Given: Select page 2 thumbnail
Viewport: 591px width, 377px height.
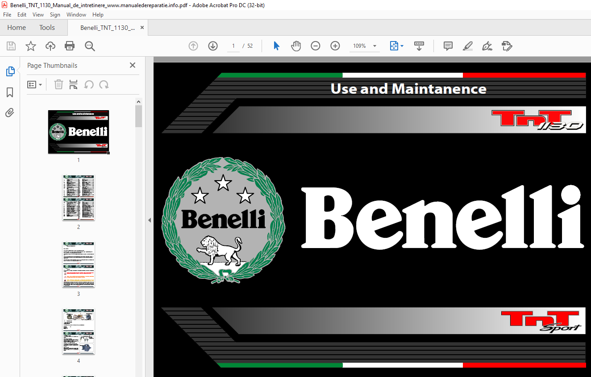Looking at the screenshot, I should point(79,197).
